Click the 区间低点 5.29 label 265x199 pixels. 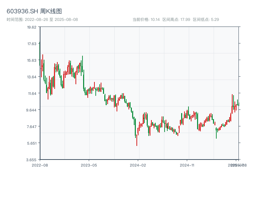click(206, 20)
